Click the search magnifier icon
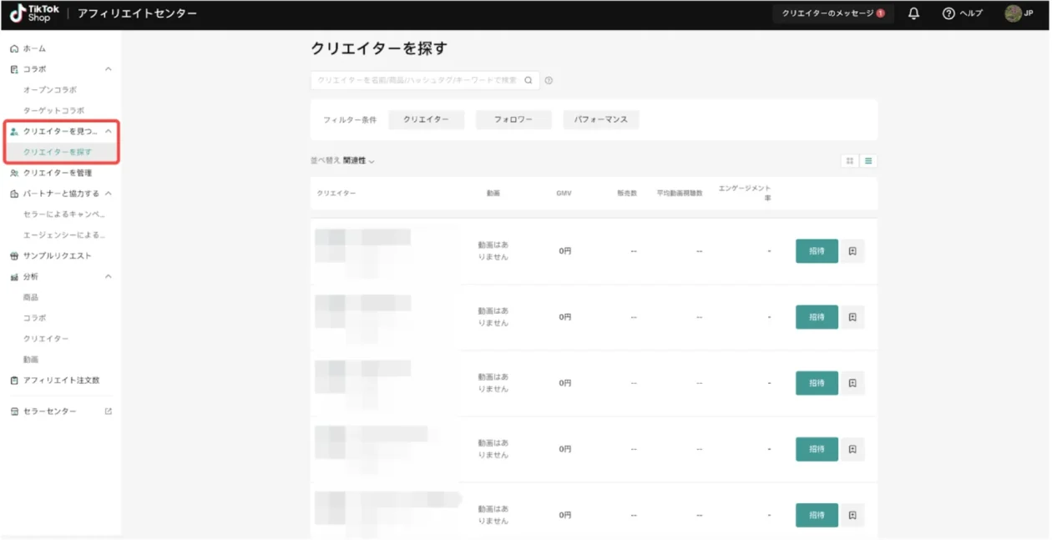Viewport: 1052px width, 540px height. [x=528, y=81]
